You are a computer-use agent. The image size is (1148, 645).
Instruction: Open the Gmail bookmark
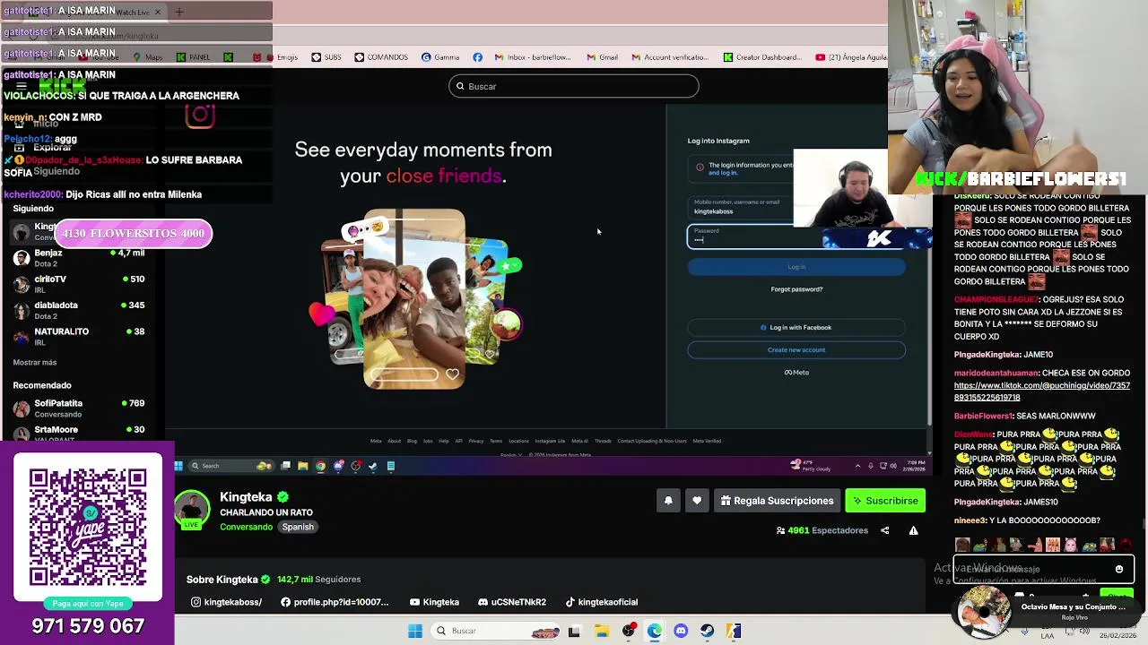click(603, 57)
